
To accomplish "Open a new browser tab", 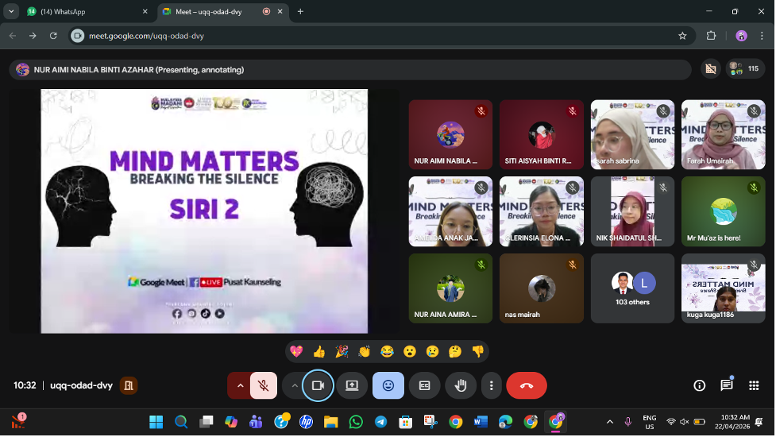I will tap(300, 12).
